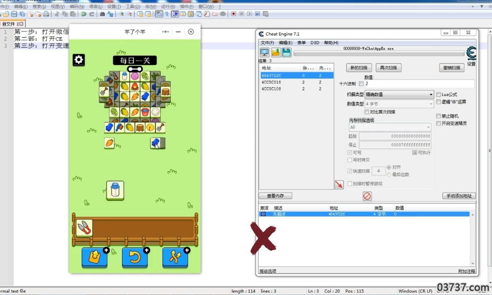Screen dimensions: 492x295
Task: Use the shuffle powerup in game
Action: (x=175, y=257)
